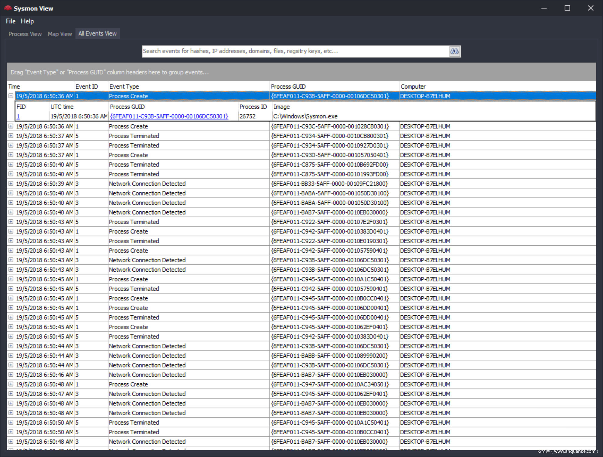Open the Help menu
603x457 pixels.
click(27, 21)
